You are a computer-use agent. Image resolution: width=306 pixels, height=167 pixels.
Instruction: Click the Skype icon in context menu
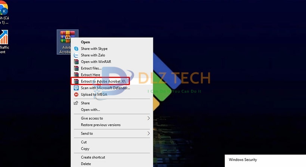pos(76,49)
